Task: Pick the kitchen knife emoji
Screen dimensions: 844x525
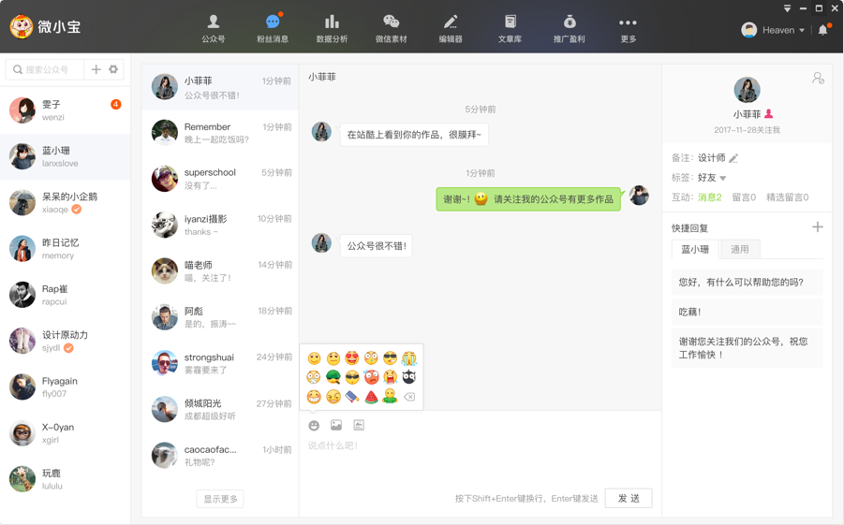Action: click(352, 397)
